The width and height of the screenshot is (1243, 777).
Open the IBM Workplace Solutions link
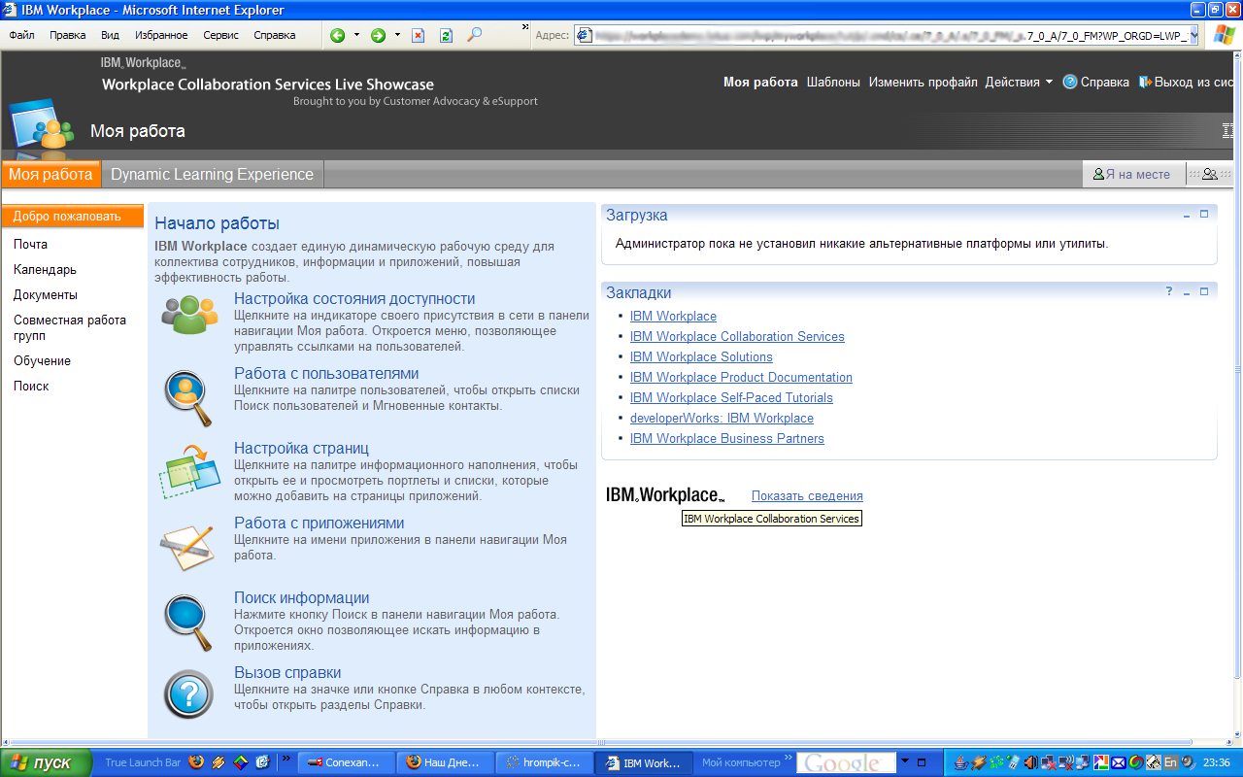pos(701,356)
